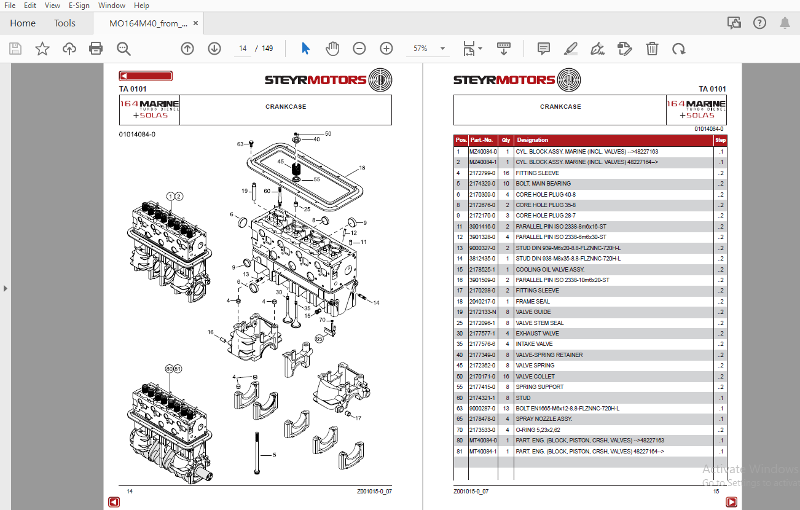Open the View menu
Screen dimensions: 800x510
pyautogui.click(x=52, y=6)
